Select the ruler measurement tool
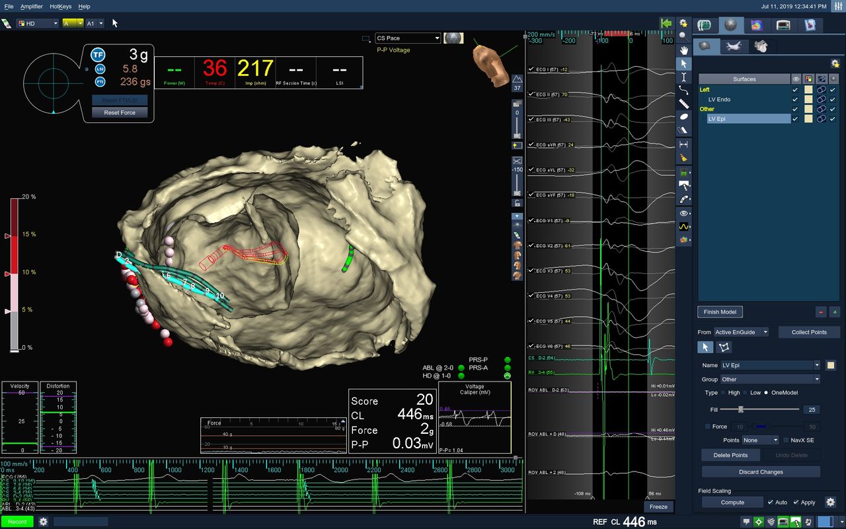The height and width of the screenshot is (529, 846). tap(685, 104)
